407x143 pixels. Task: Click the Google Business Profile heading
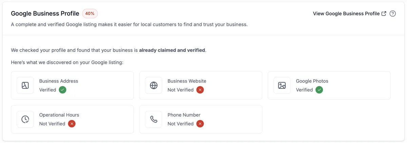(45, 13)
